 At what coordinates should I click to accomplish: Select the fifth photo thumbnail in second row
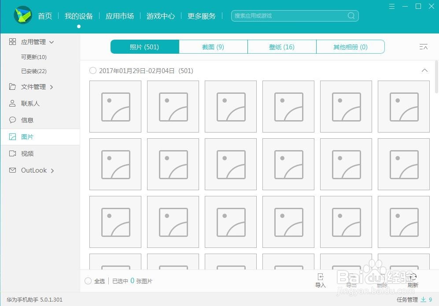tap(346, 164)
